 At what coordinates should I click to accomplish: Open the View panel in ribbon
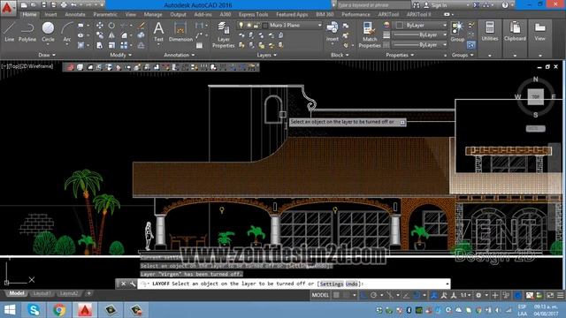pos(540,32)
